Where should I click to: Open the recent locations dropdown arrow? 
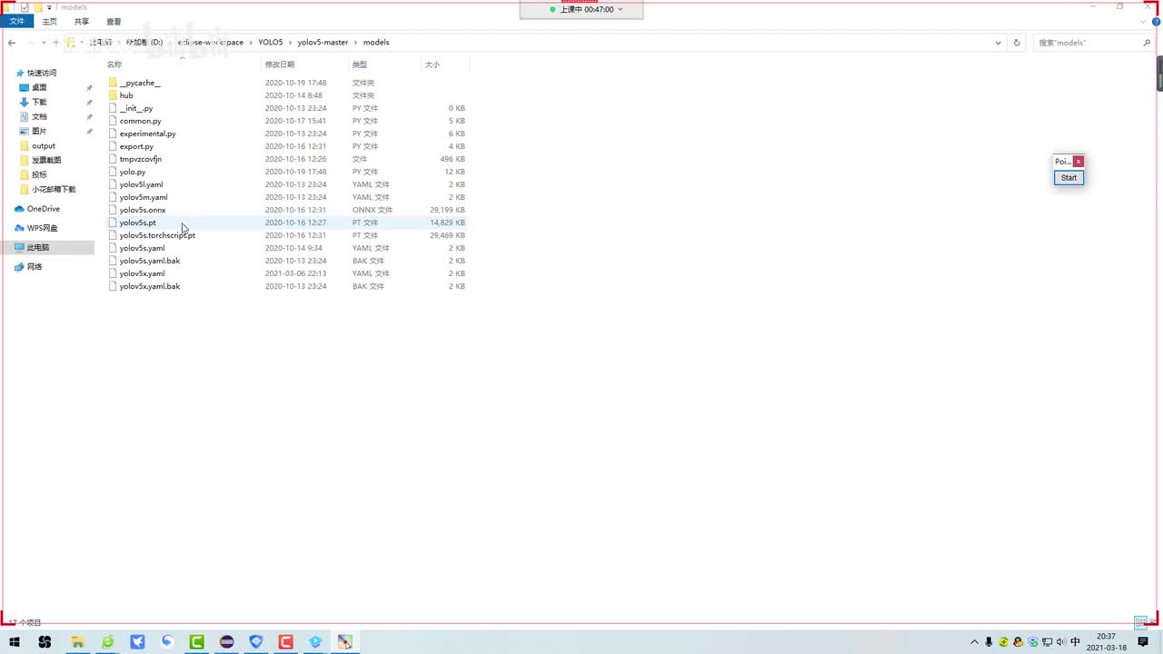(x=44, y=43)
